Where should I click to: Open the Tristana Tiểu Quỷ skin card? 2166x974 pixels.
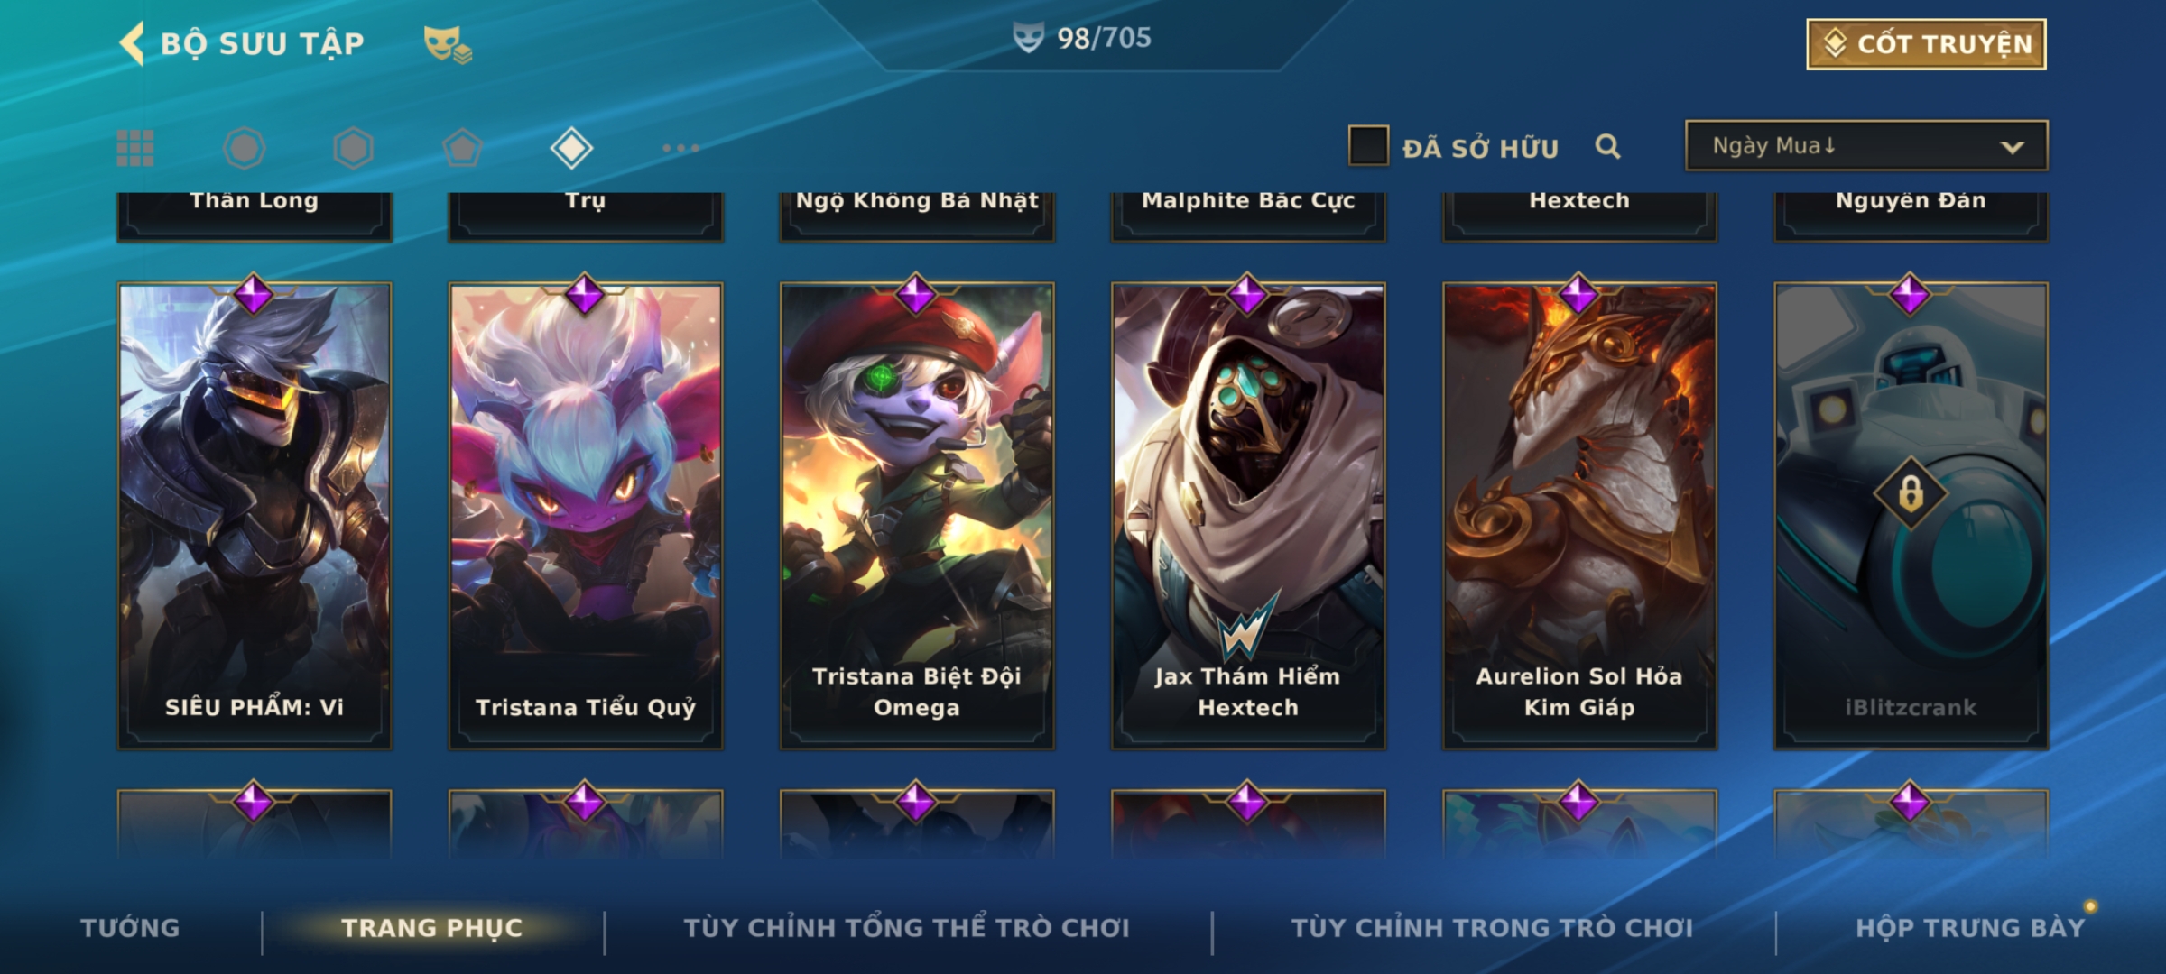click(x=586, y=516)
